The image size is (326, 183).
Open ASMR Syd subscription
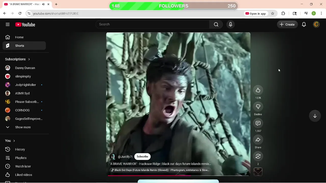coord(24,93)
